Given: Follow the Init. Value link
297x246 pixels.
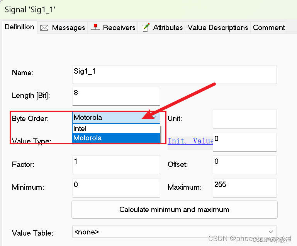Looking at the screenshot, I should [x=190, y=141].
